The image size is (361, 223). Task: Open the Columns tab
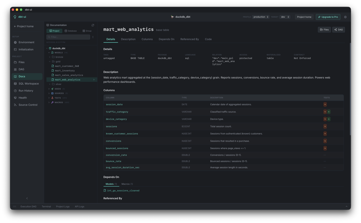click(147, 39)
